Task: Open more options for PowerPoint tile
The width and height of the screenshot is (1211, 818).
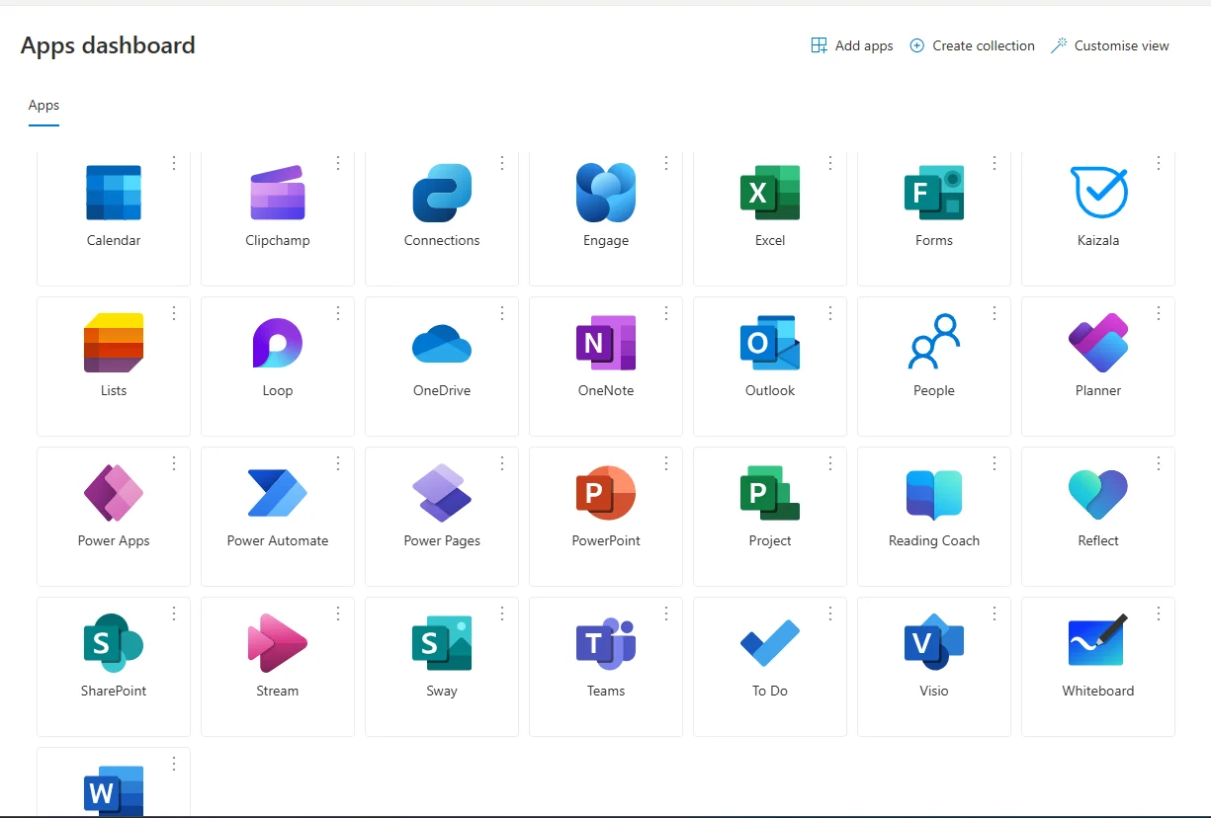Action: click(666, 463)
